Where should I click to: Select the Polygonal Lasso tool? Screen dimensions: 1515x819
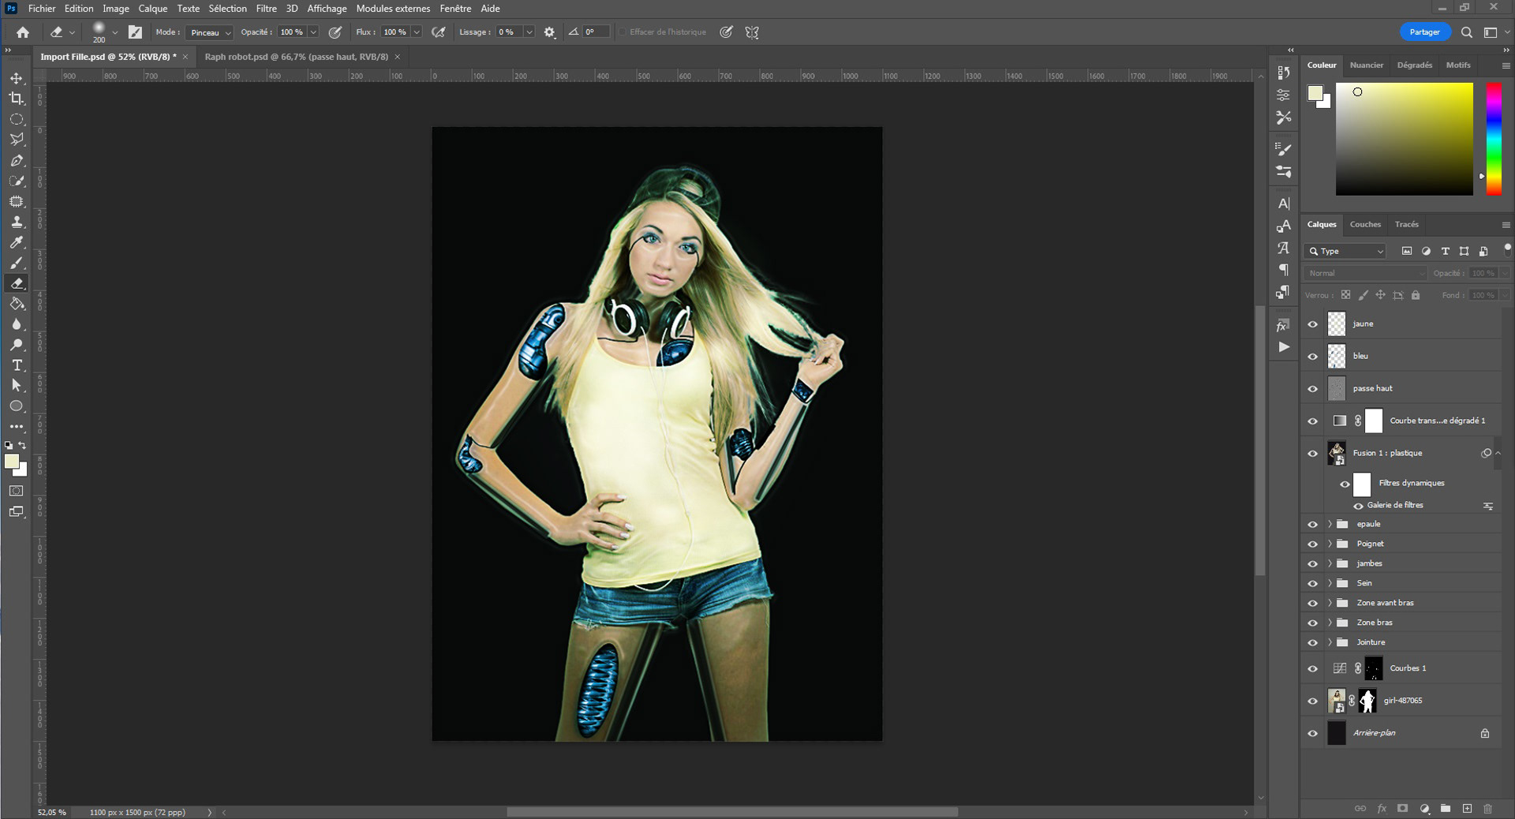click(17, 140)
